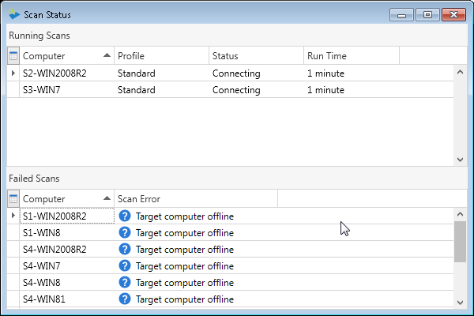Image resolution: width=474 pixels, height=316 pixels.
Task: Expand the S1-WIN2008R2 failed scan row
Action: (13, 216)
